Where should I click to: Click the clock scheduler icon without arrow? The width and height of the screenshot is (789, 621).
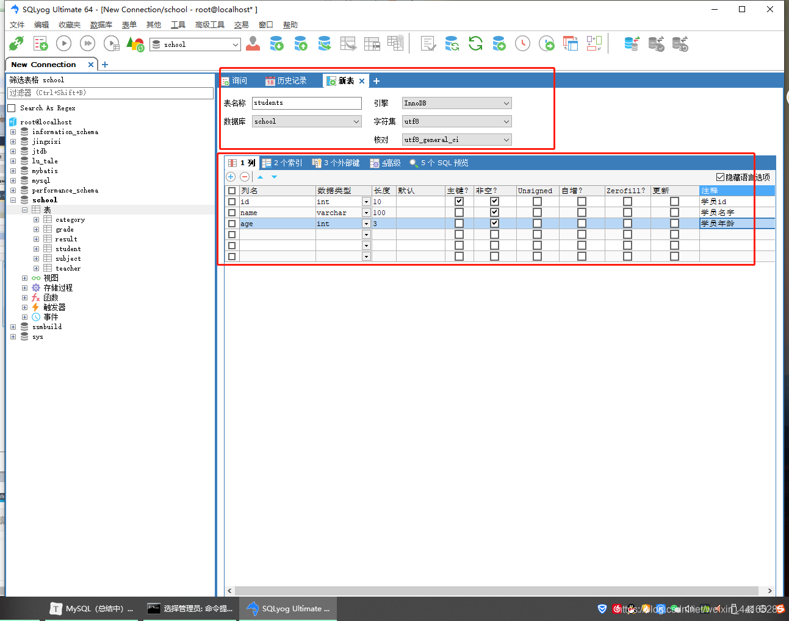[x=522, y=43]
